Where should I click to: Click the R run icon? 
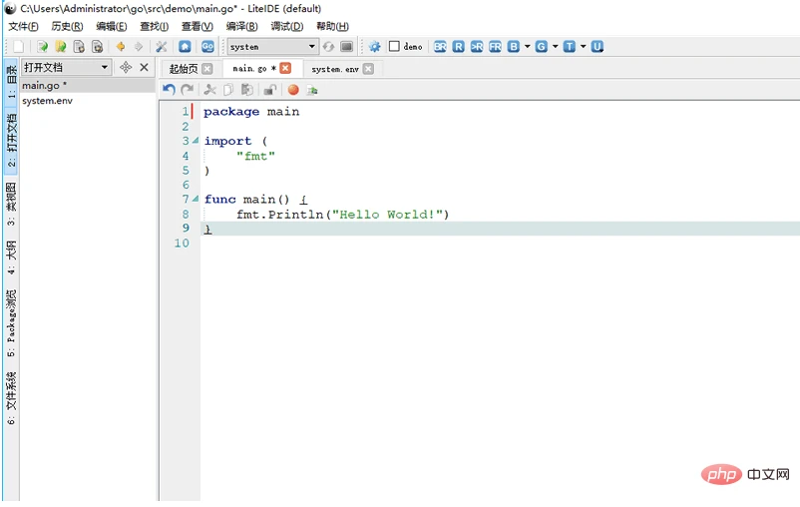(x=458, y=47)
